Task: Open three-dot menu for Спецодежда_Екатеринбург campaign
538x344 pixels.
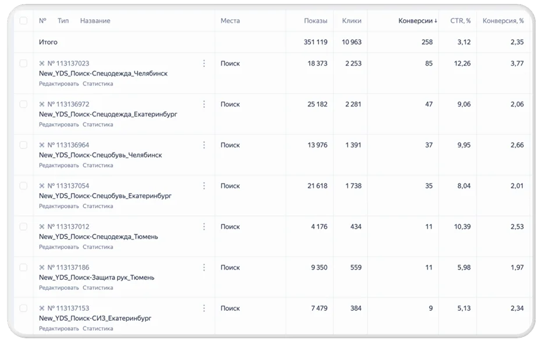Action: [204, 104]
